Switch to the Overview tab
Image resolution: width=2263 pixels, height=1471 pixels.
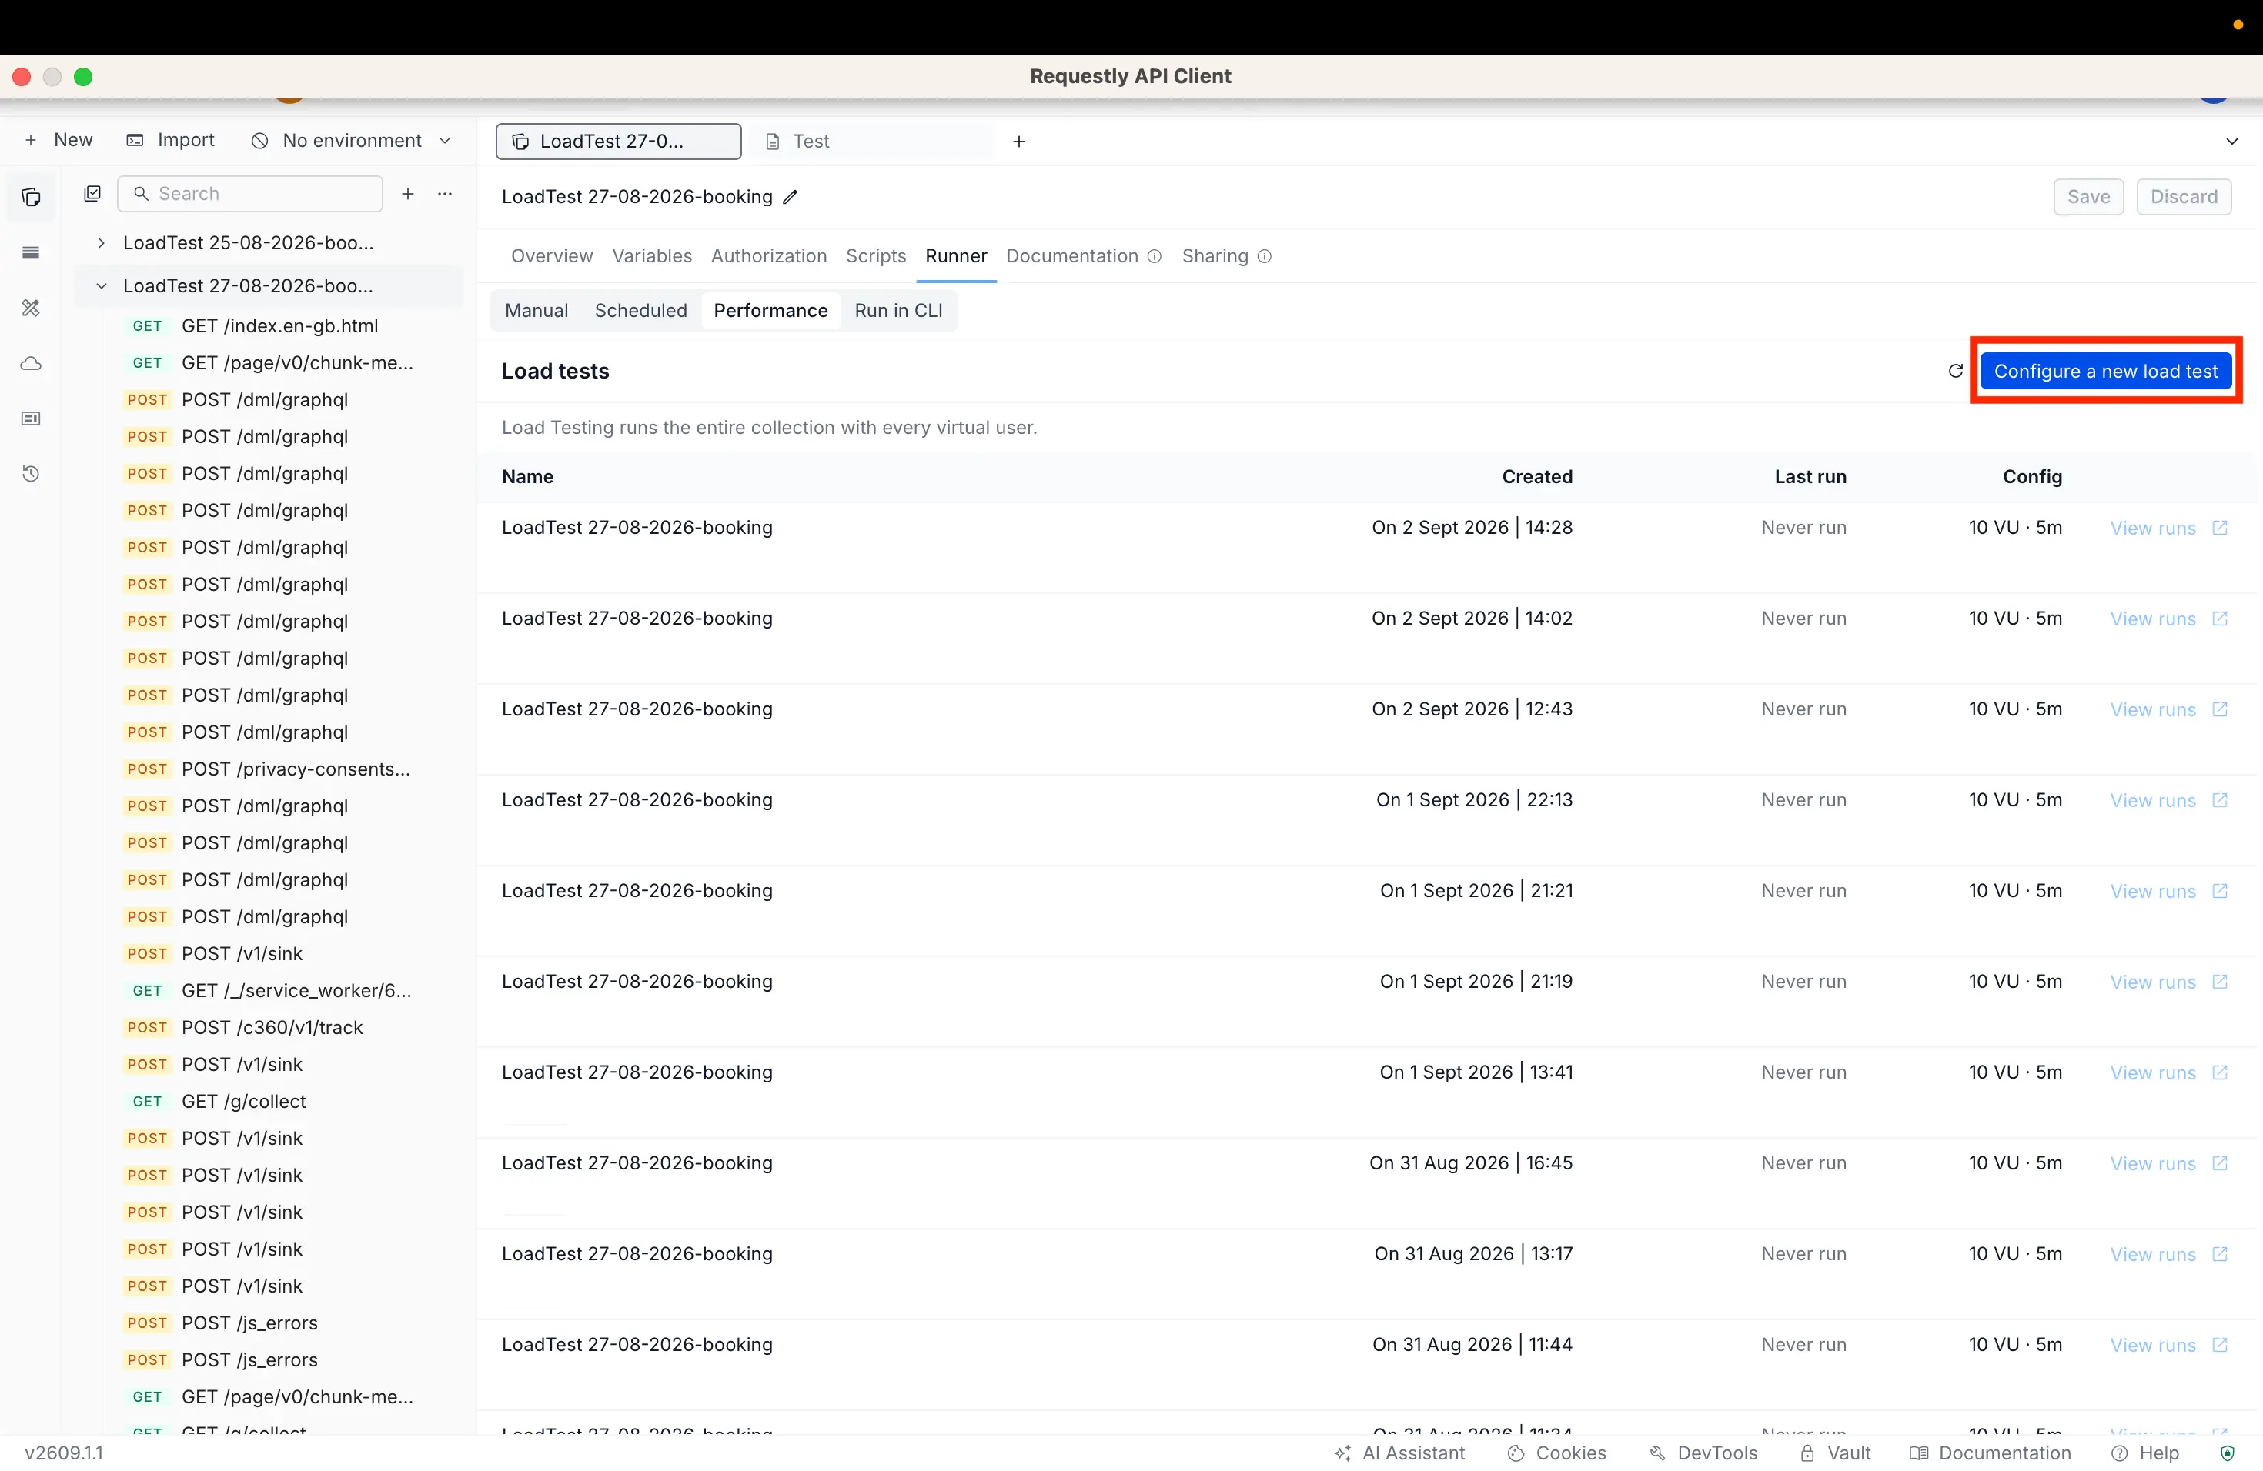551,256
